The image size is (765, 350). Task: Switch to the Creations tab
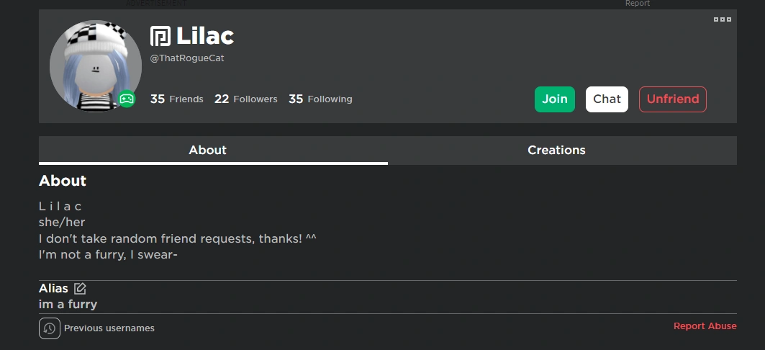556,151
